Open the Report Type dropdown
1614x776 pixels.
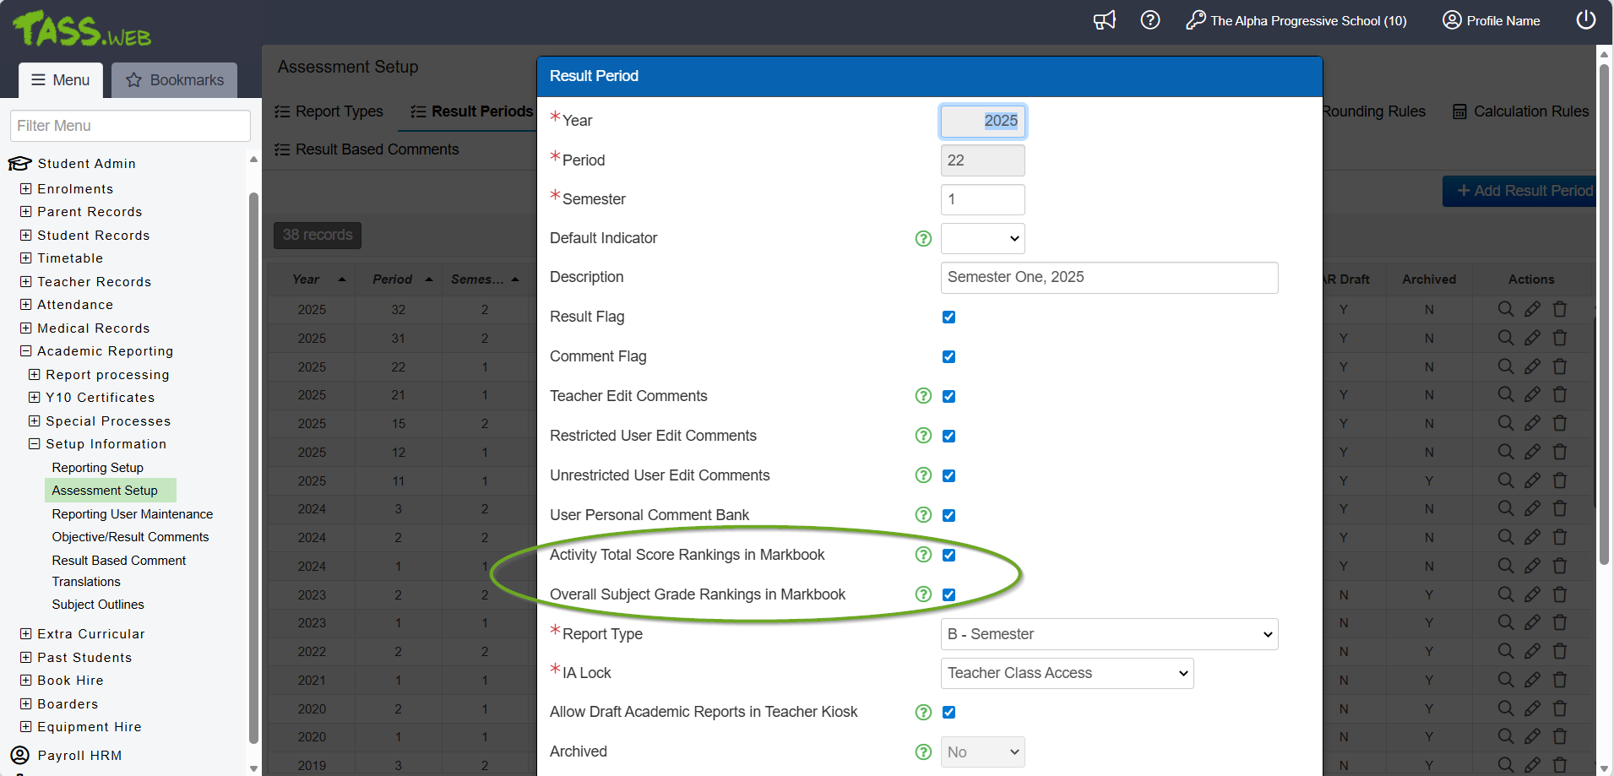point(1108,634)
